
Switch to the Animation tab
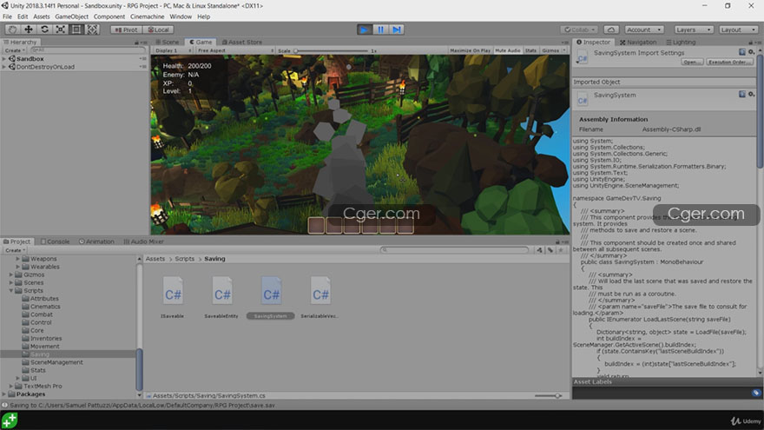[96, 241]
